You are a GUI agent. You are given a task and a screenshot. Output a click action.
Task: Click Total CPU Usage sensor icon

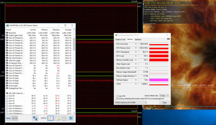pyautogui.click(x=7, y=61)
